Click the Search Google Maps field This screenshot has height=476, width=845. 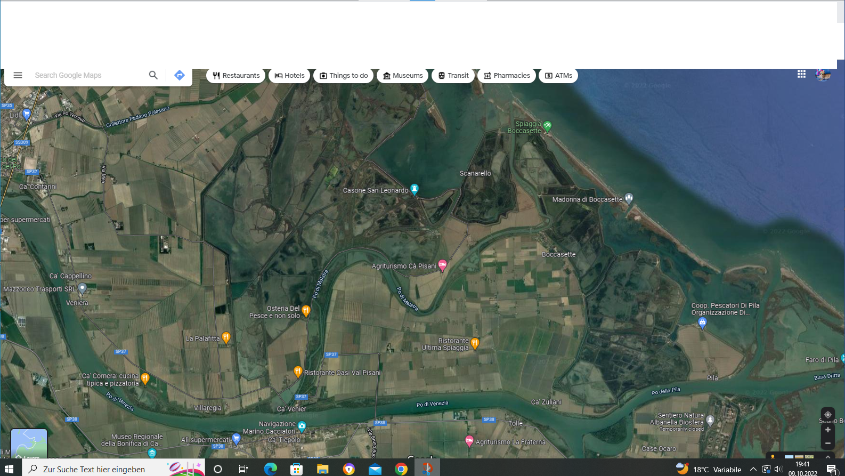pyautogui.click(x=88, y=75)
